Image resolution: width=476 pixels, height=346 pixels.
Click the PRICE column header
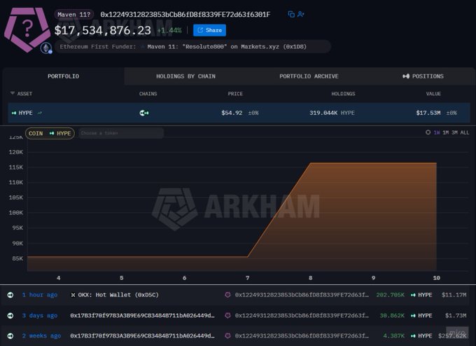235,94
